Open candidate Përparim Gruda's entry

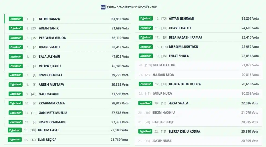click(52, 38)
